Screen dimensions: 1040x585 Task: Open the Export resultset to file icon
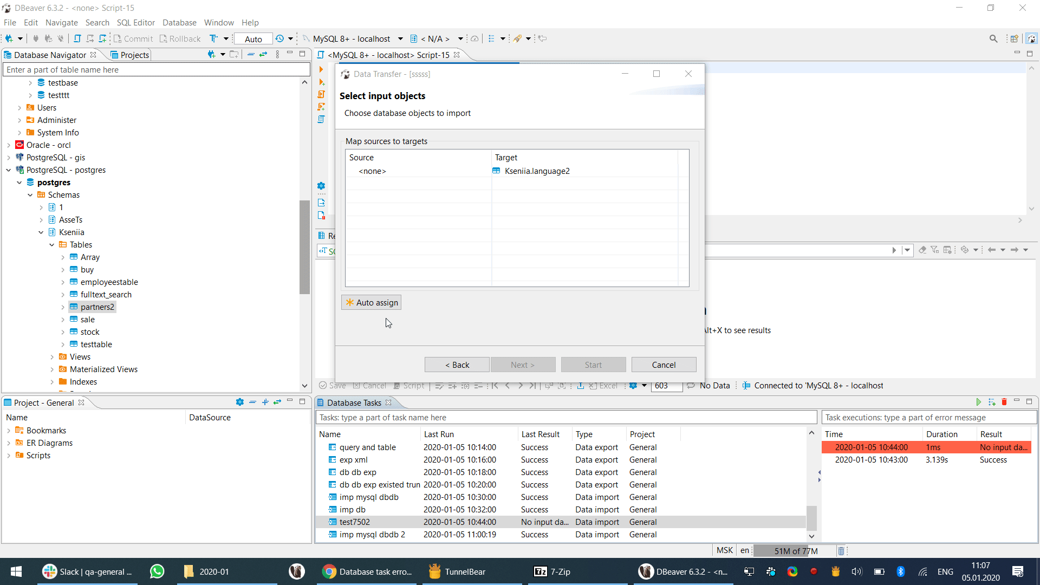tap(322, 202)
